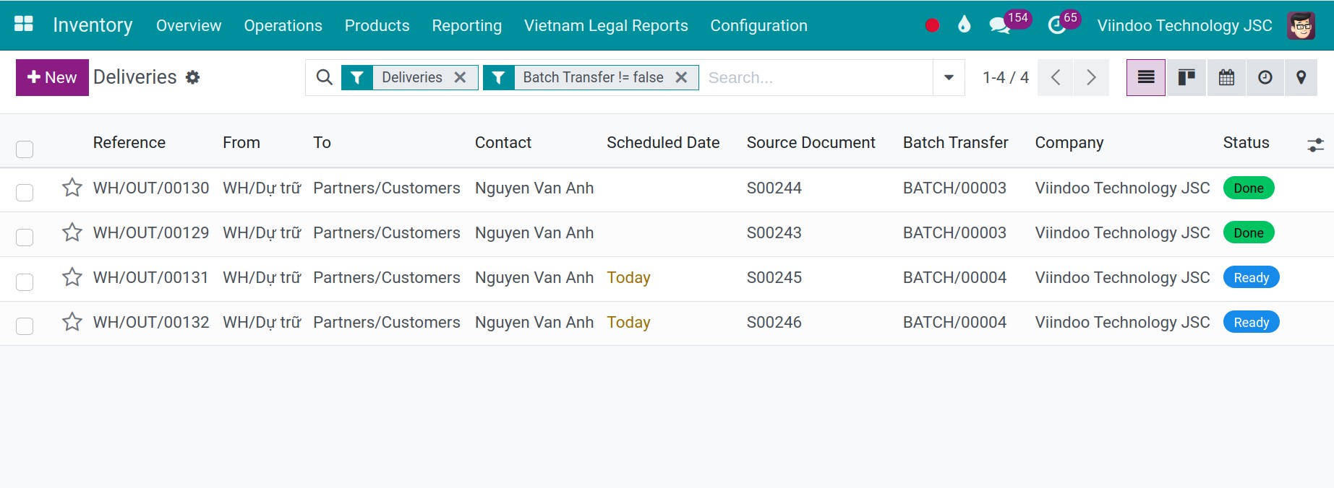
Task: Open the record WH/OUT/00130
Action: point(151,188)
